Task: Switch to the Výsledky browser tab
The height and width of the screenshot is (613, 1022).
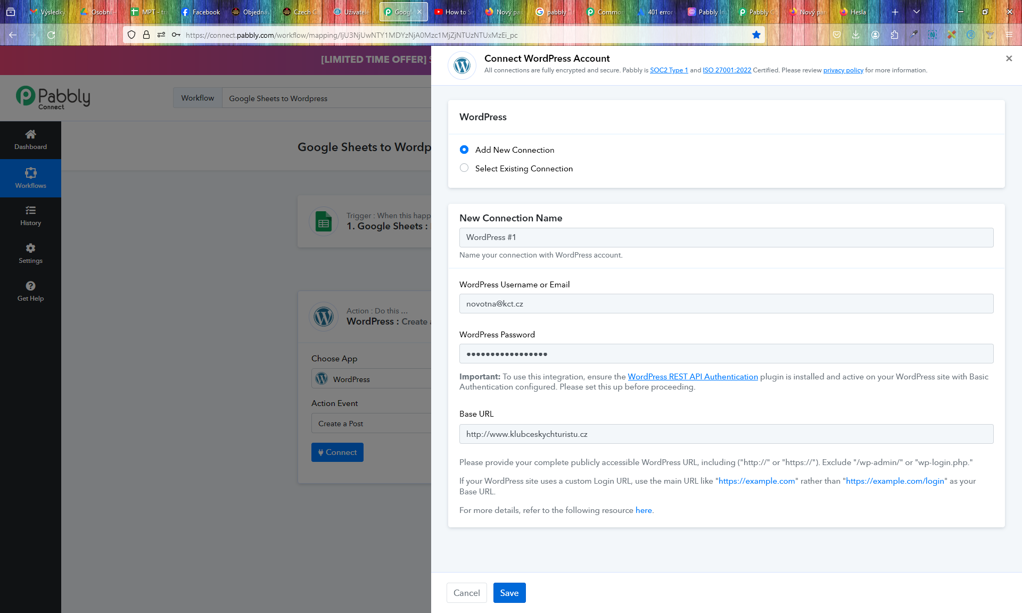Action: [x=48, y=12]
